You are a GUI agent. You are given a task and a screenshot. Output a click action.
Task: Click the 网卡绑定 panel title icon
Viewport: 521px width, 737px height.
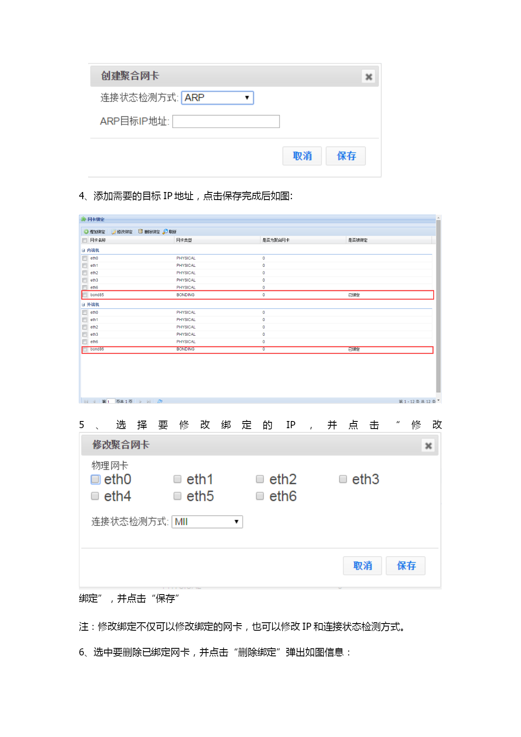pos(84,219)
